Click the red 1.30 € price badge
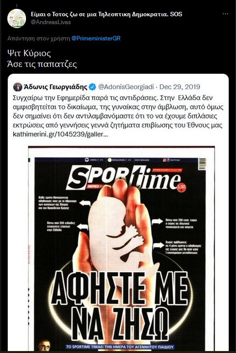The width and height of the screenshot is (236, 353). [x=181, y=187]
